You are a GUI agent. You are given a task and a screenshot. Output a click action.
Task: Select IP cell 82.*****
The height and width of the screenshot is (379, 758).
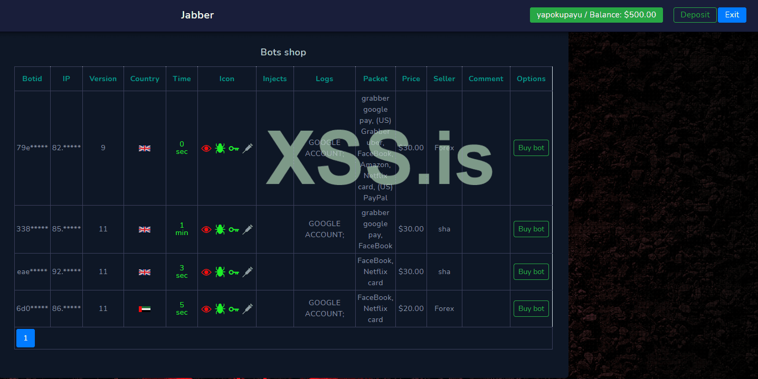point(67,148)
